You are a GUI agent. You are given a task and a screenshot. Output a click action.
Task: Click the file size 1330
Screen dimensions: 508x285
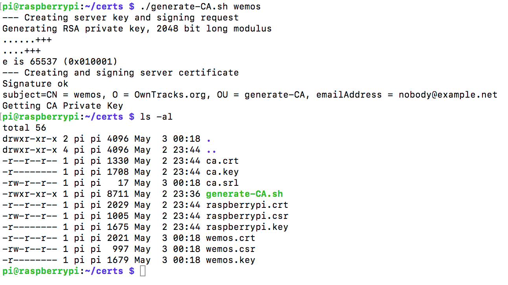pyautogui.click(x=118, y=161)
